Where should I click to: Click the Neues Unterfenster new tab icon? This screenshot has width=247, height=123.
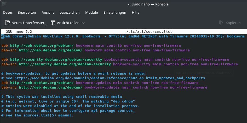click(7, 23)
